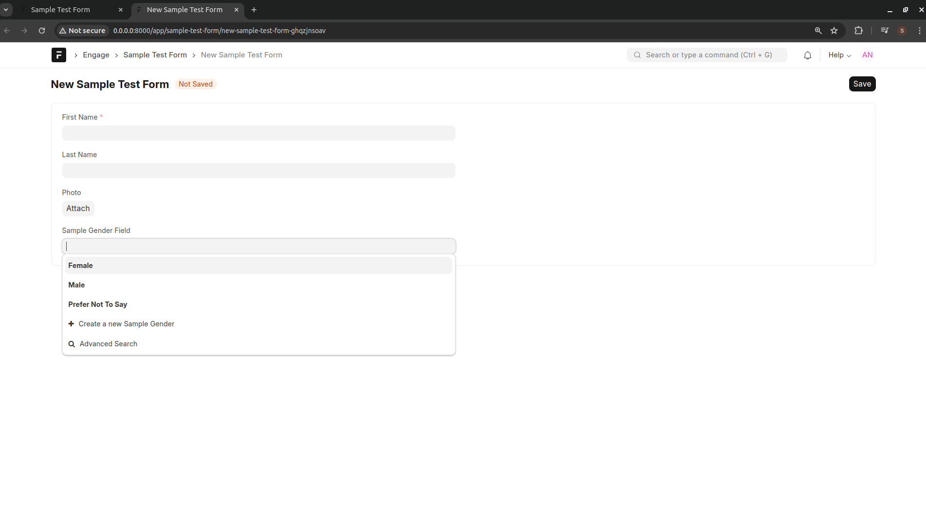Viewport: 926px width, 517px height.
Task: Restore the browser window size
Action: [906, 10]
